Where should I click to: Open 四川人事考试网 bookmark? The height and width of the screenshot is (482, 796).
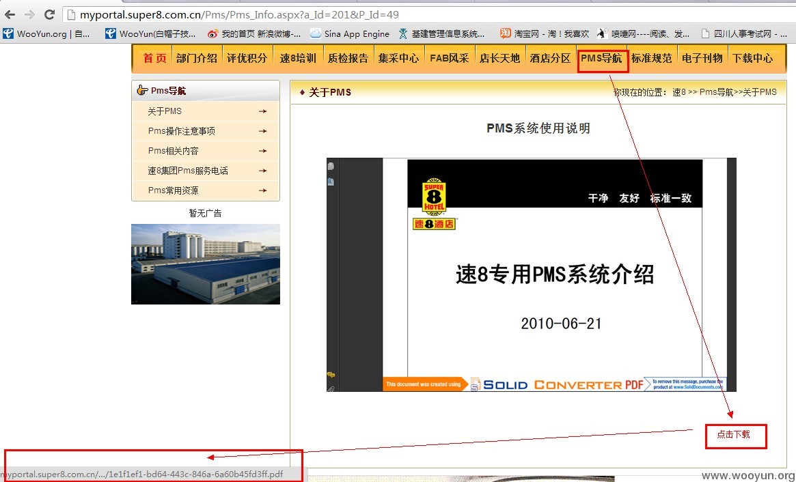(743, 34)
